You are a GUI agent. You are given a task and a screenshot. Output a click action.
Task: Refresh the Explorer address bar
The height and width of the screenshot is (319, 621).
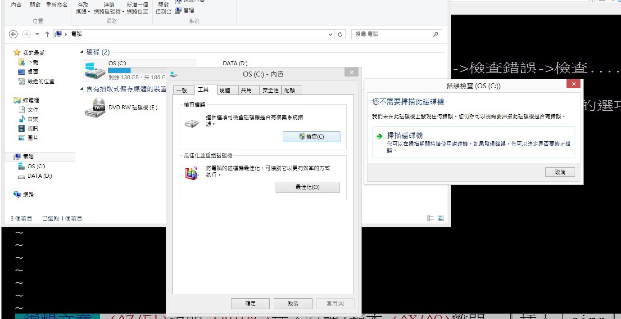[x=340, y=34]
